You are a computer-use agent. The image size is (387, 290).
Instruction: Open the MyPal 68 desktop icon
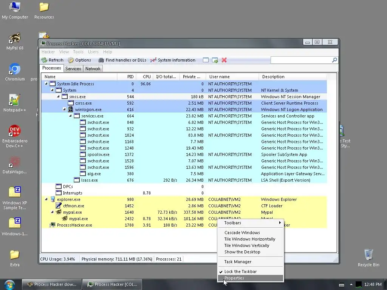pyautogui.click(x=15, y=41)
